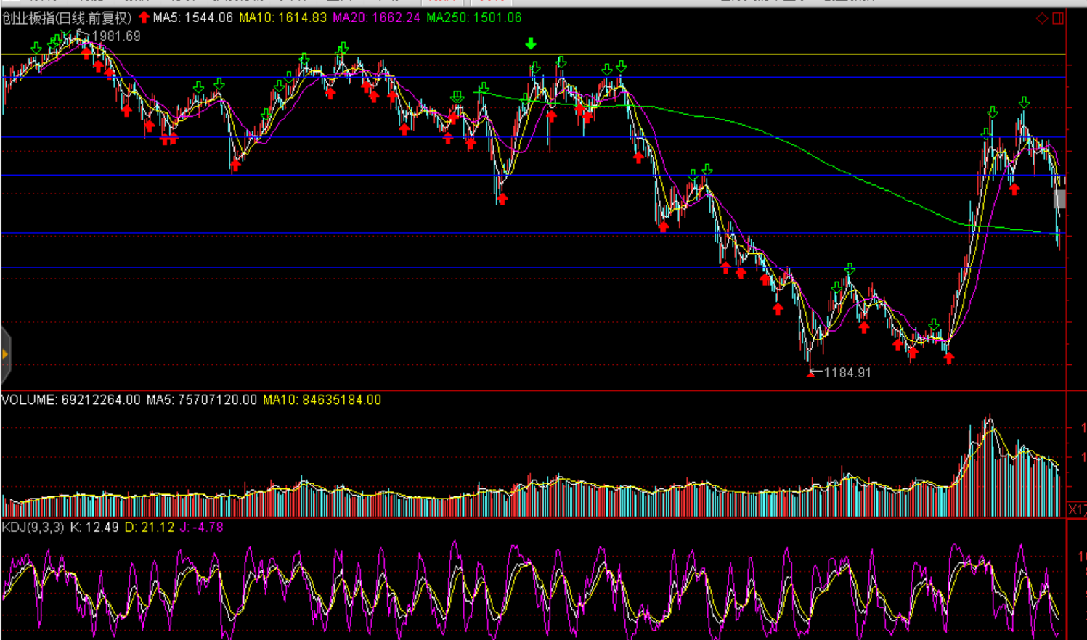Screen dimensions: 1087x640
Task: Click the gray marker box at right chart edge
Action: tap(1060, 199)
